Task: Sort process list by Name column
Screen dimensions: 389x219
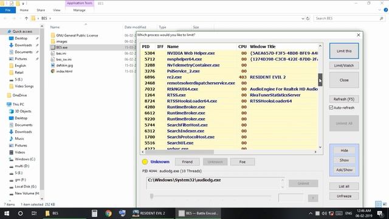Action: (173, 46)
